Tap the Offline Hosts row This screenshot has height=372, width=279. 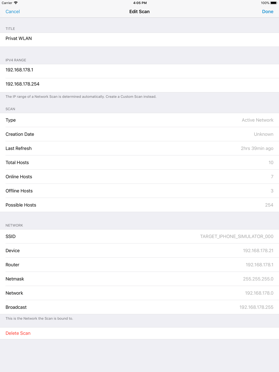point(139,191)
